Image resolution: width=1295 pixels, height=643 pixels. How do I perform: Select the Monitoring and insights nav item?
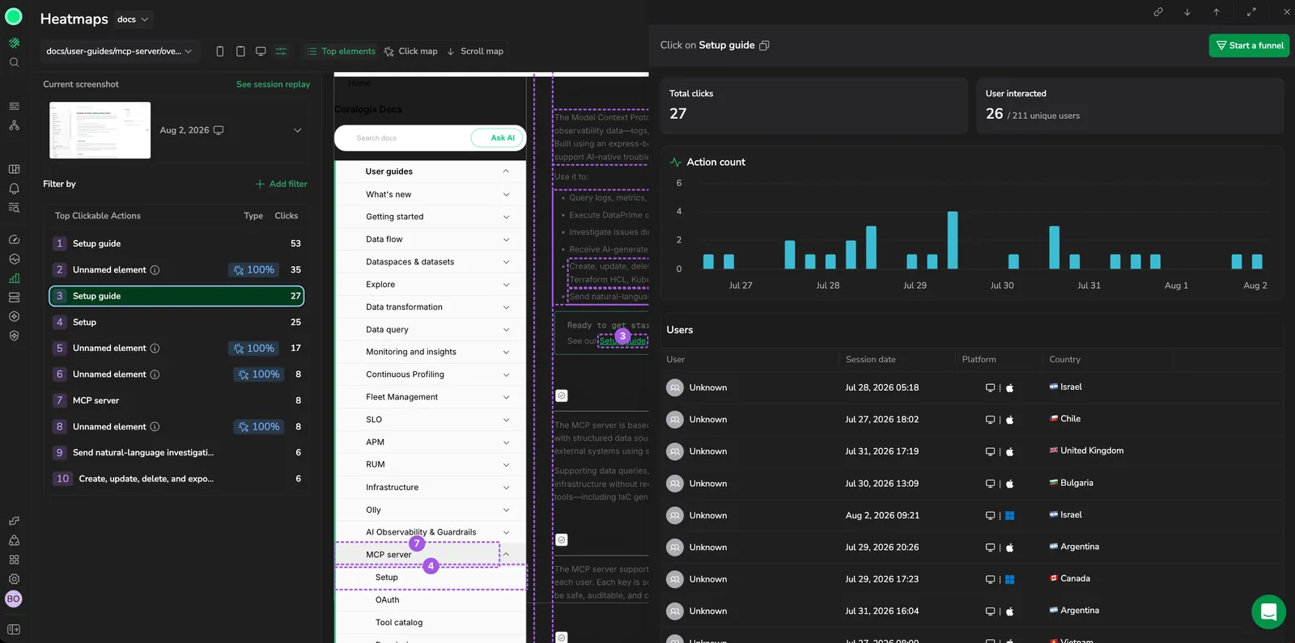tap(411, 352)
